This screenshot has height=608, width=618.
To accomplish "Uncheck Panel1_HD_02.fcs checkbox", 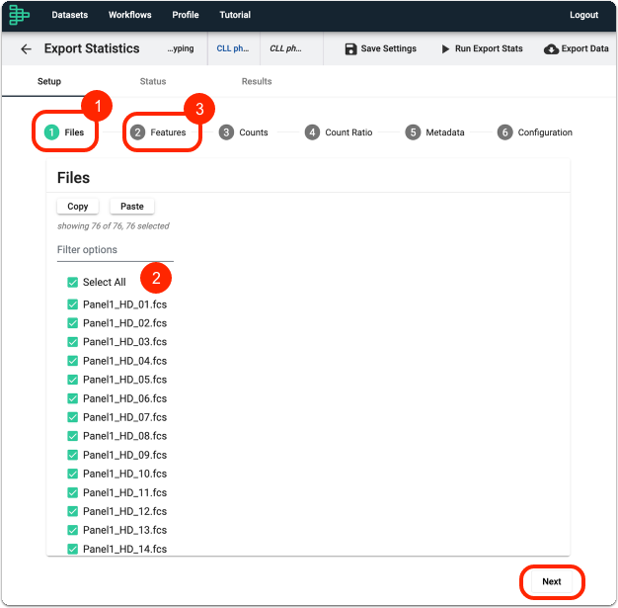I will pos(72,323).
